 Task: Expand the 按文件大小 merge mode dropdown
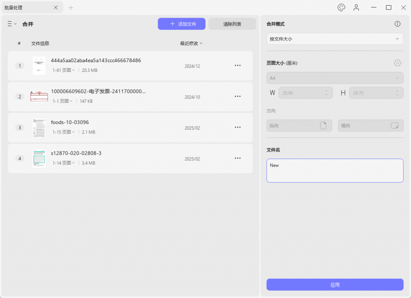(x=335, y=39)
